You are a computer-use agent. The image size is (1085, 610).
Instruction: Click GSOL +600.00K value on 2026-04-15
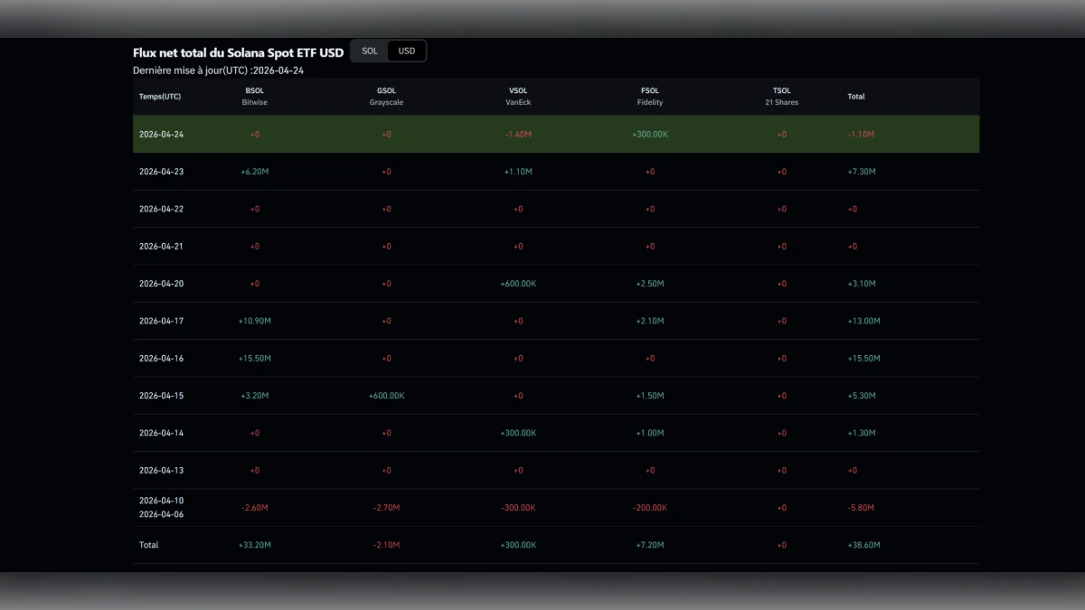(386, 396)
